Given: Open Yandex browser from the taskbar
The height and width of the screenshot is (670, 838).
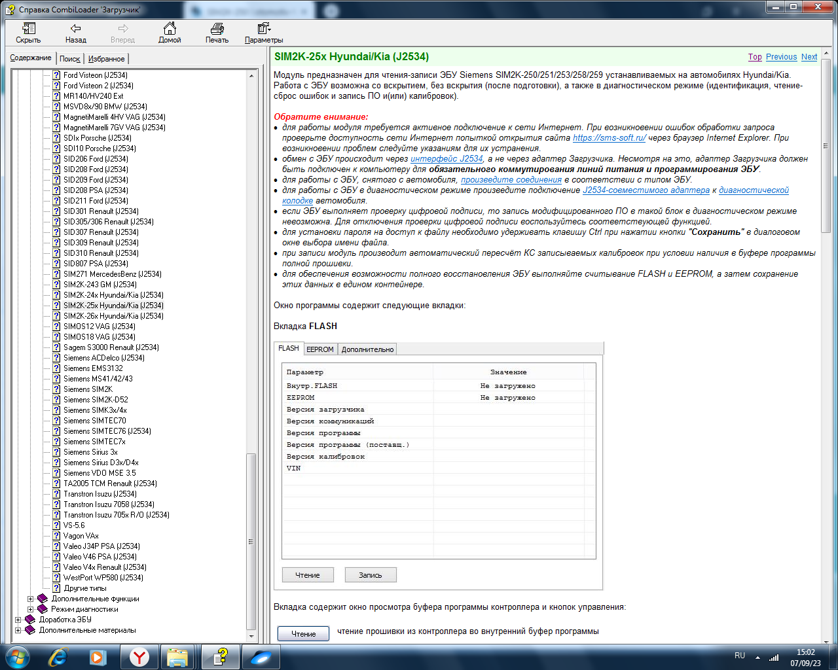Looking at the screenshot, I should [x=139, y=656].
